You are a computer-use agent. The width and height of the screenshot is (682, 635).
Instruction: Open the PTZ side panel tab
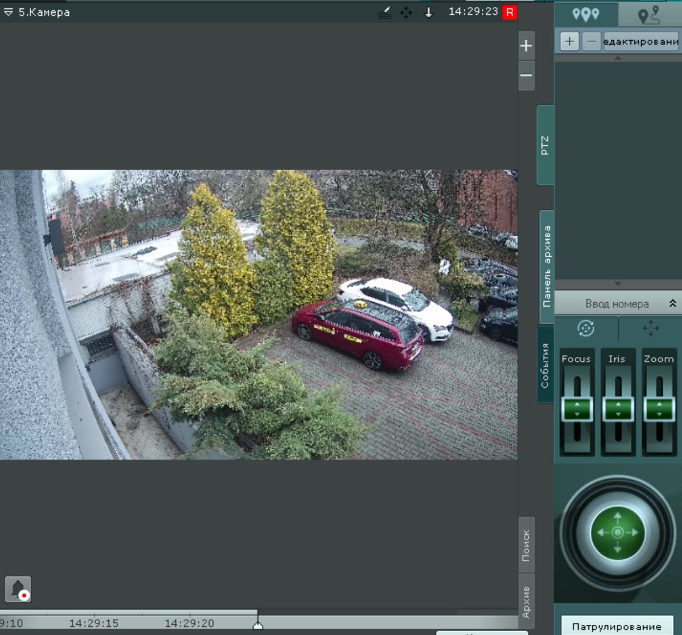click(545, 145)
